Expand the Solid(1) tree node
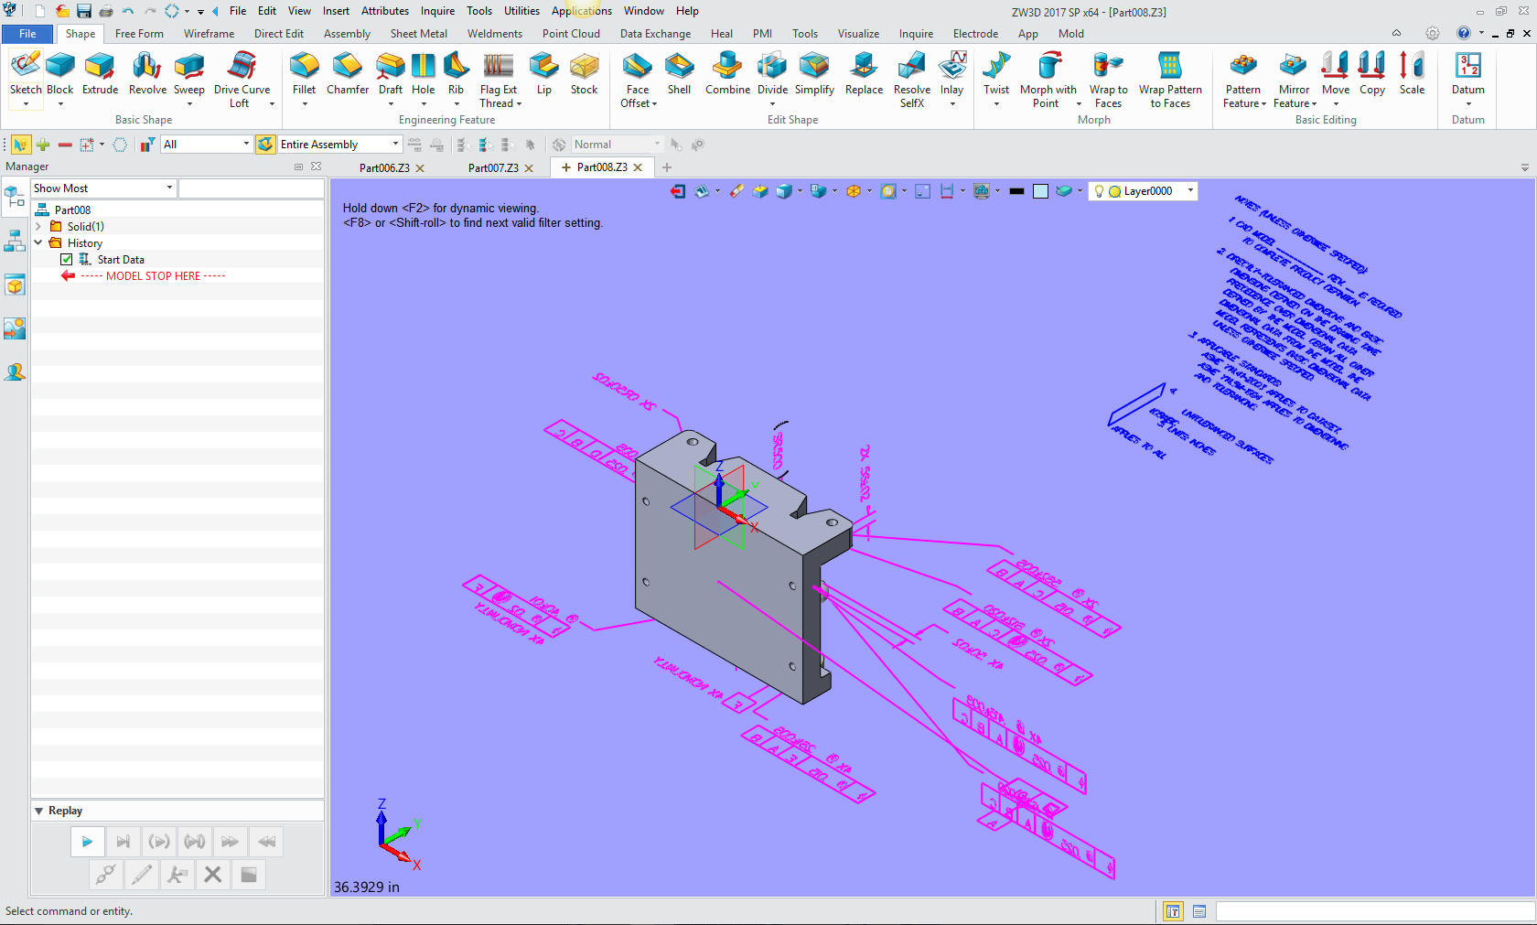The height and width of the screenshot is (925, 1537). pyautogui.click(x=38, y=227)
